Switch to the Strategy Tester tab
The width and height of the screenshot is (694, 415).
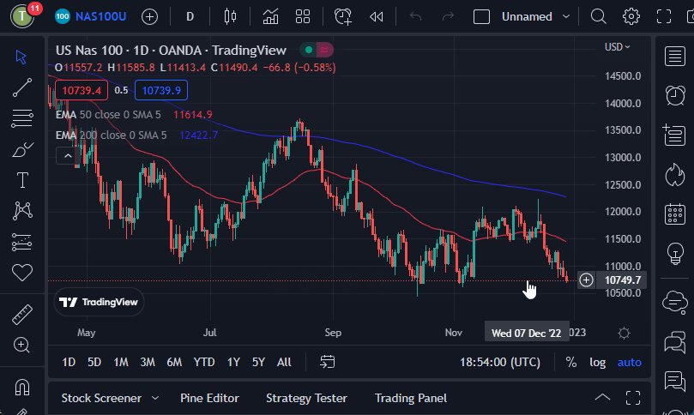click(306, 398)
